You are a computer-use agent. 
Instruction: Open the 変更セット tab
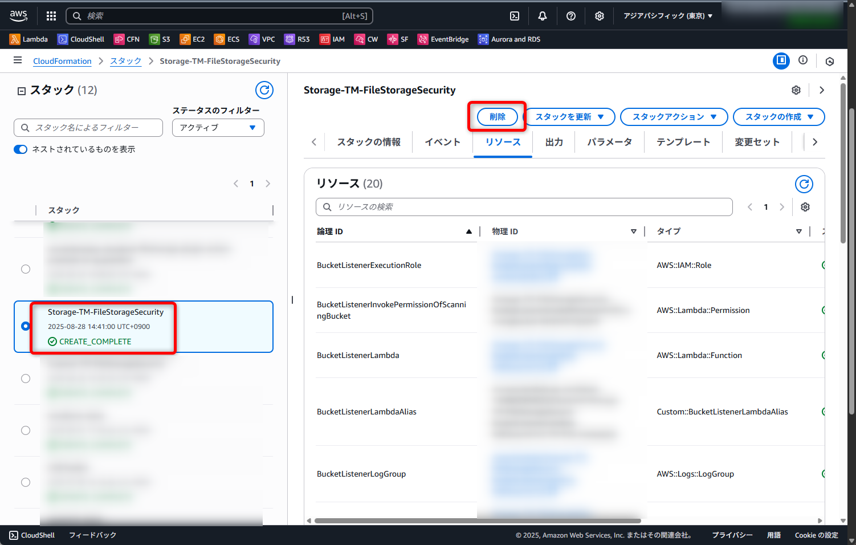point(757,142)
